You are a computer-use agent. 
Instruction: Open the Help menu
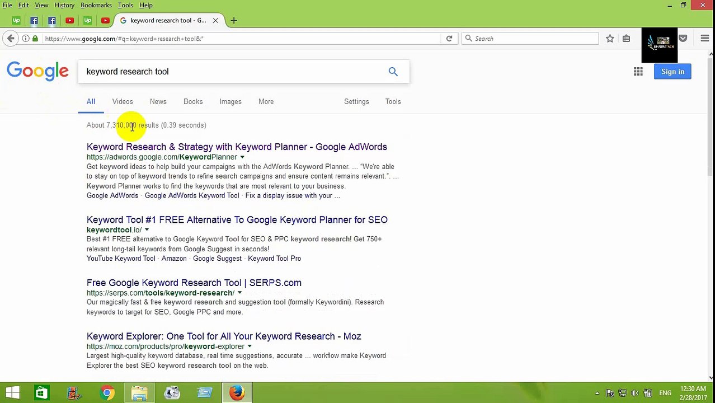pos(145,5)
